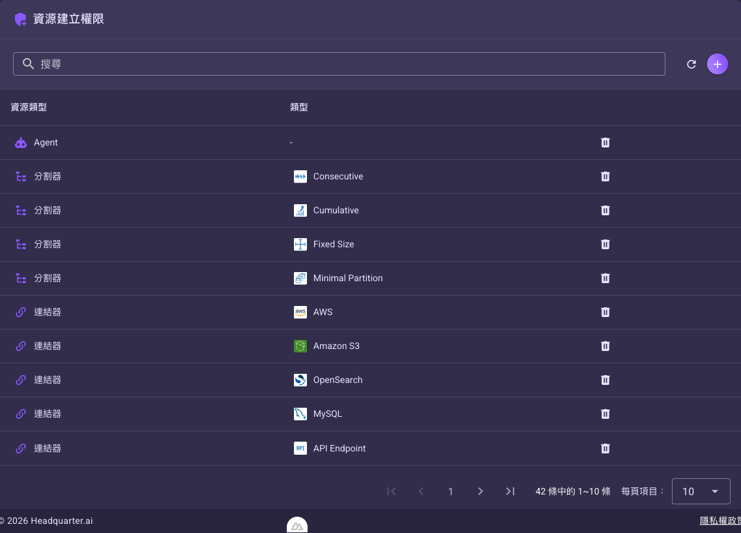This screenshot has width=741, height=533.
Task: Click the 42 條中的 1~10 條 count text
Action: click(573, 491)
